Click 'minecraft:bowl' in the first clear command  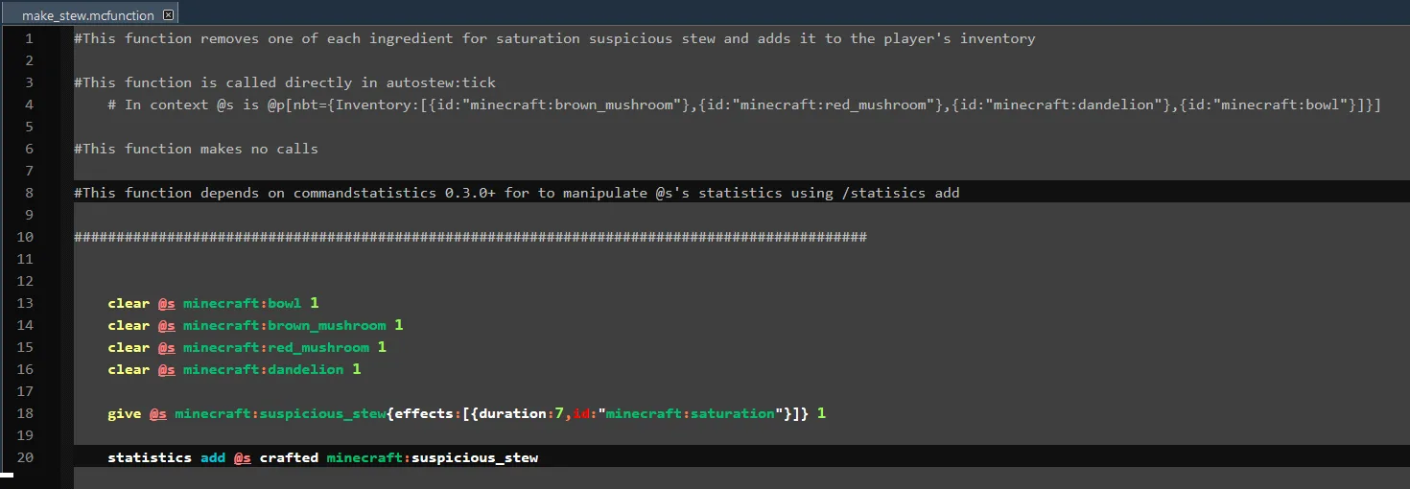pos(242,303)
